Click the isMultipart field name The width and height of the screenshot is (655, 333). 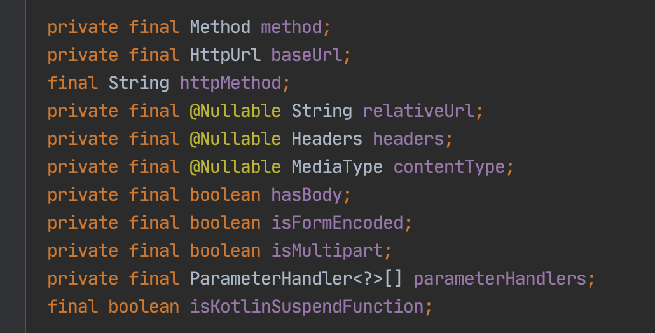coord(327,251)
